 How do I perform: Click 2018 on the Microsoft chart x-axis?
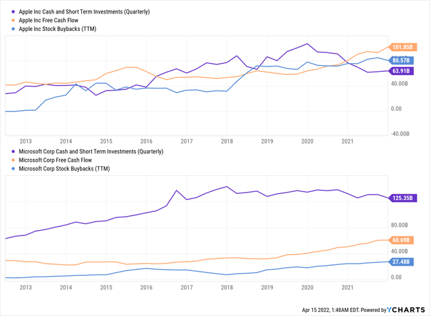227,288
